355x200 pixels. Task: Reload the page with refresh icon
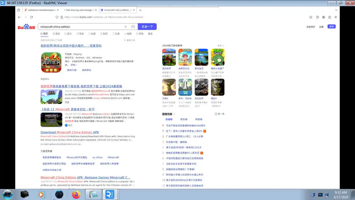click(x=32, y=17)
